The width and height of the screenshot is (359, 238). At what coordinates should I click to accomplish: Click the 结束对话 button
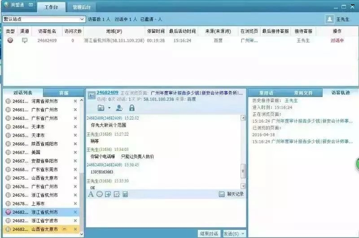[209, 234]
